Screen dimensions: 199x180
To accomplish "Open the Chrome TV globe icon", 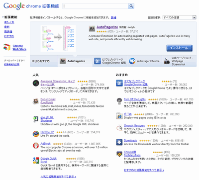I will click(36, 134).
